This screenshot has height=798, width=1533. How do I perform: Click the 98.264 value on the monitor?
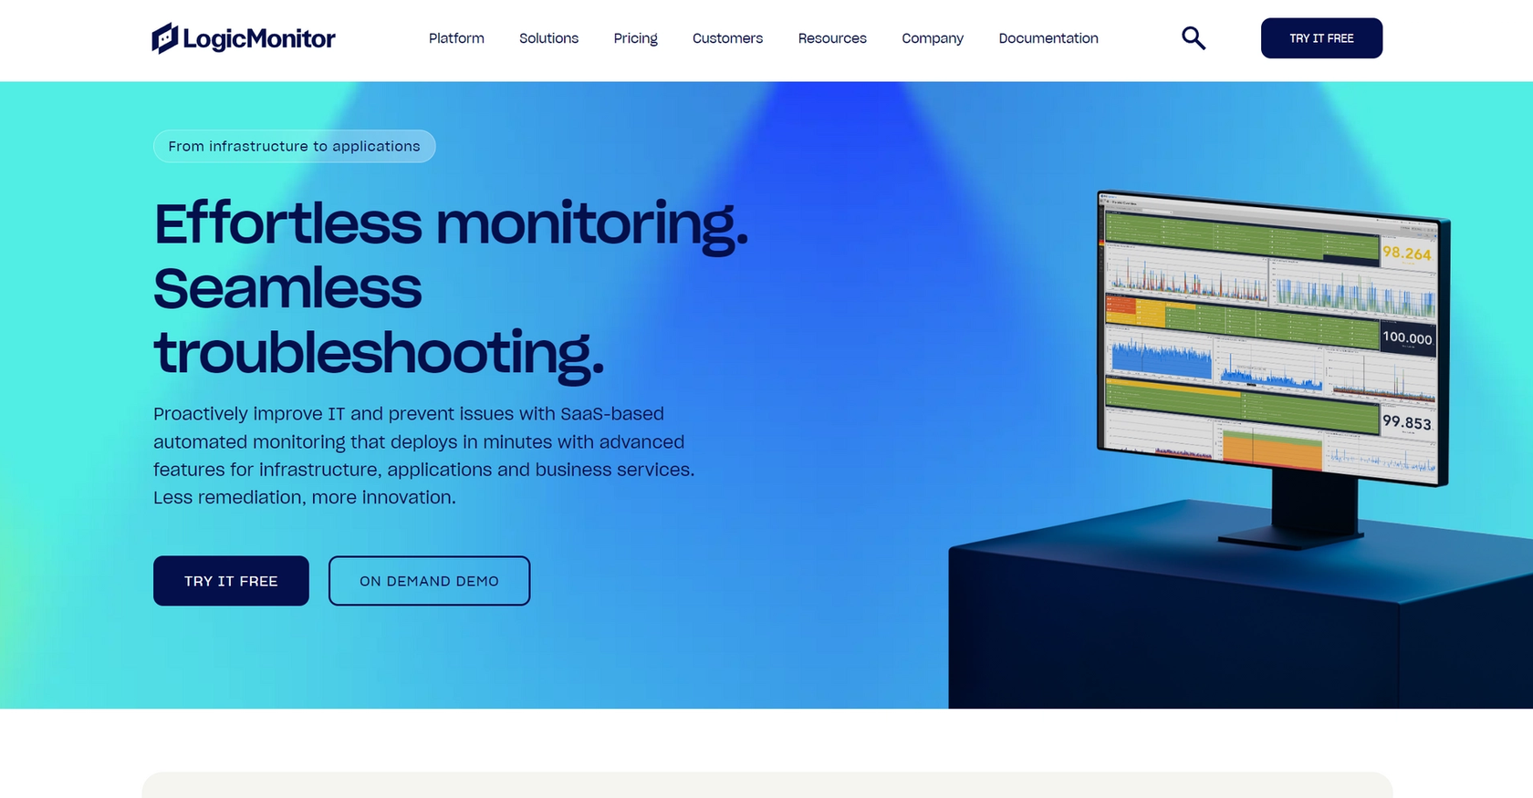click(x=1406, y=253)
